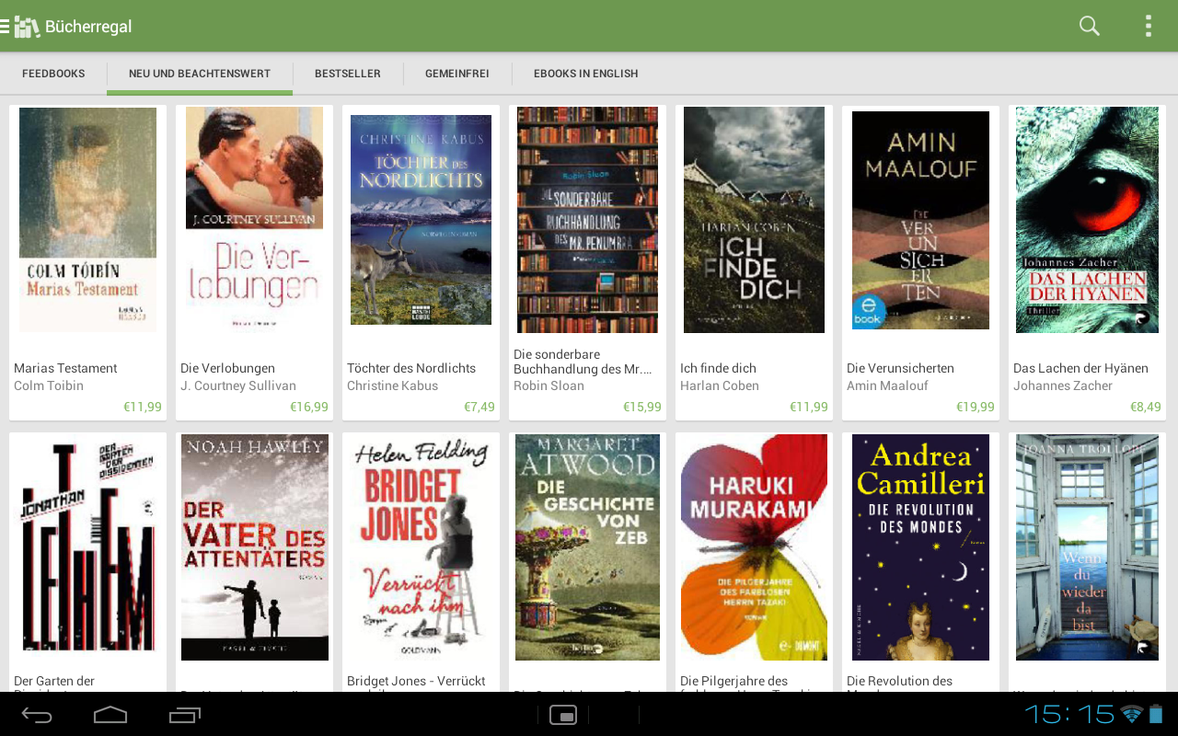Screen dimensions: 1178x736
Task: Open Bridget Jones book cover
Action: pyautogui.click(x=422, y=547)
